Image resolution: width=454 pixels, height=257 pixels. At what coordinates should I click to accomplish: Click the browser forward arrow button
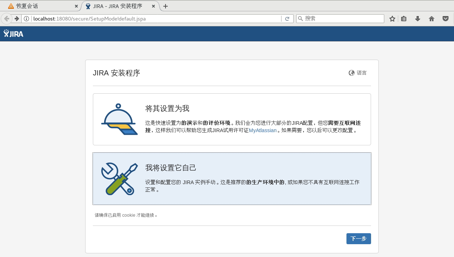17,19
